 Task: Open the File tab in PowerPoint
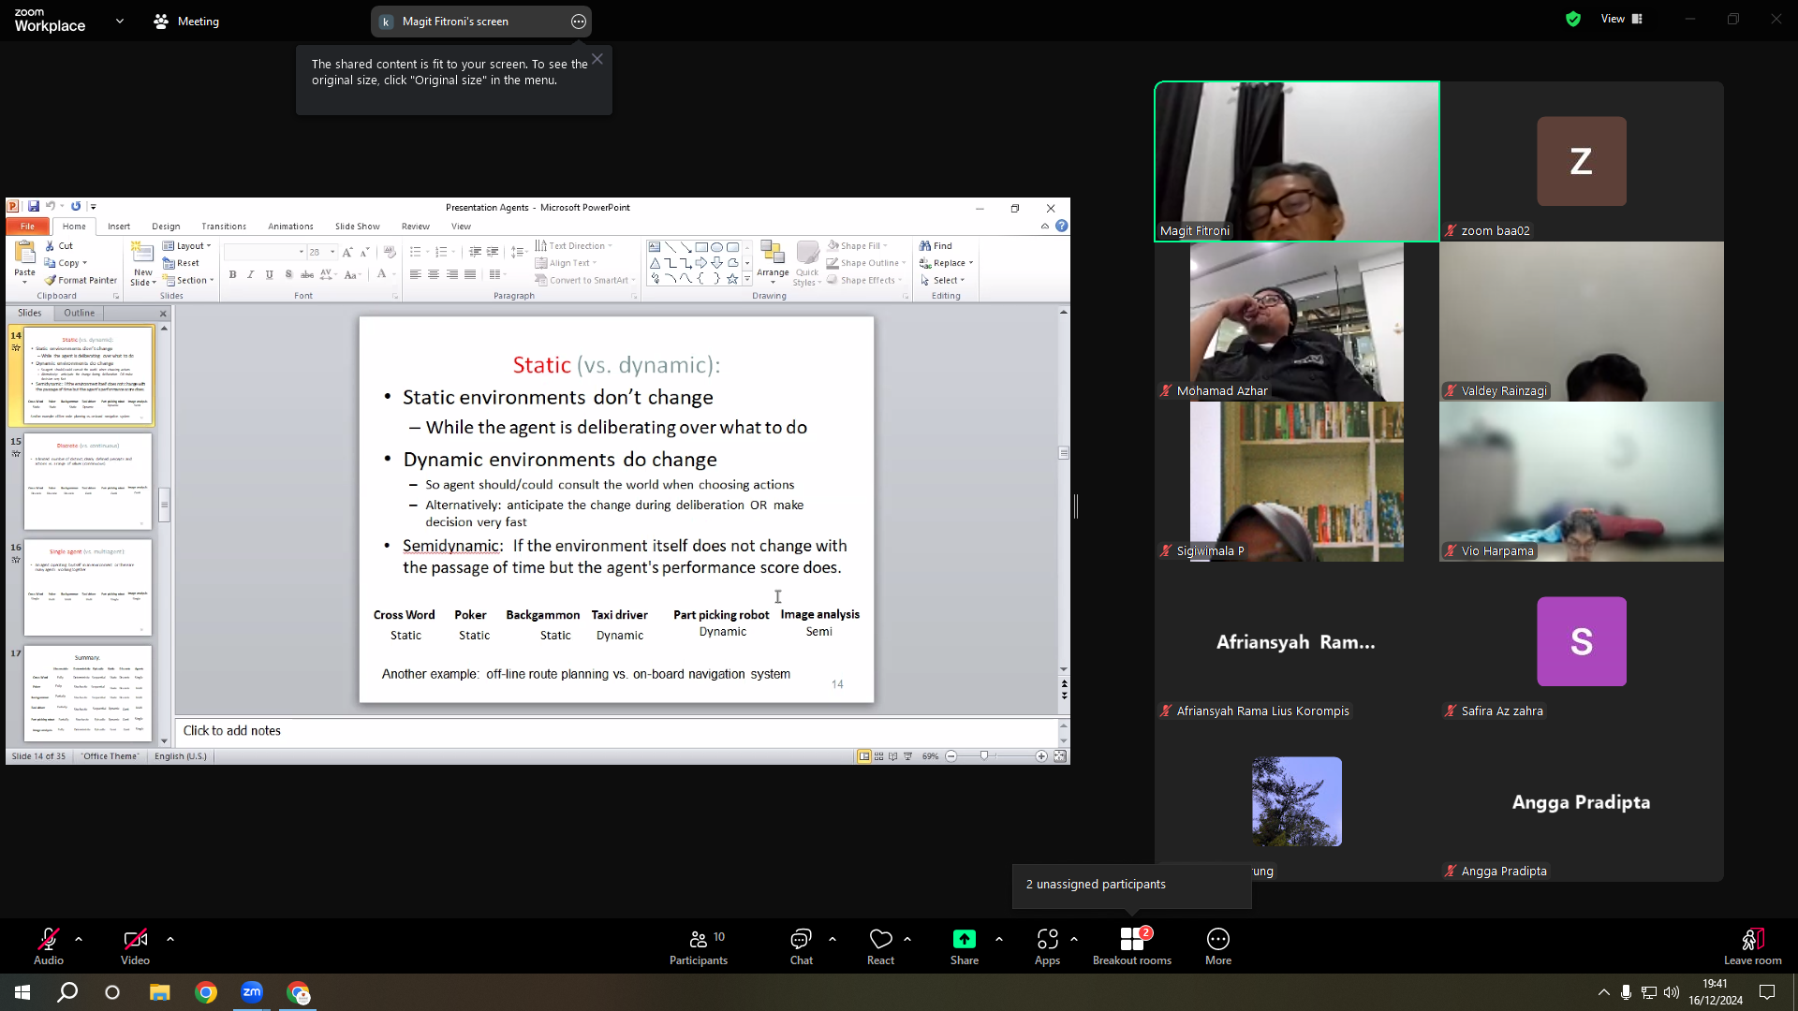28,227
